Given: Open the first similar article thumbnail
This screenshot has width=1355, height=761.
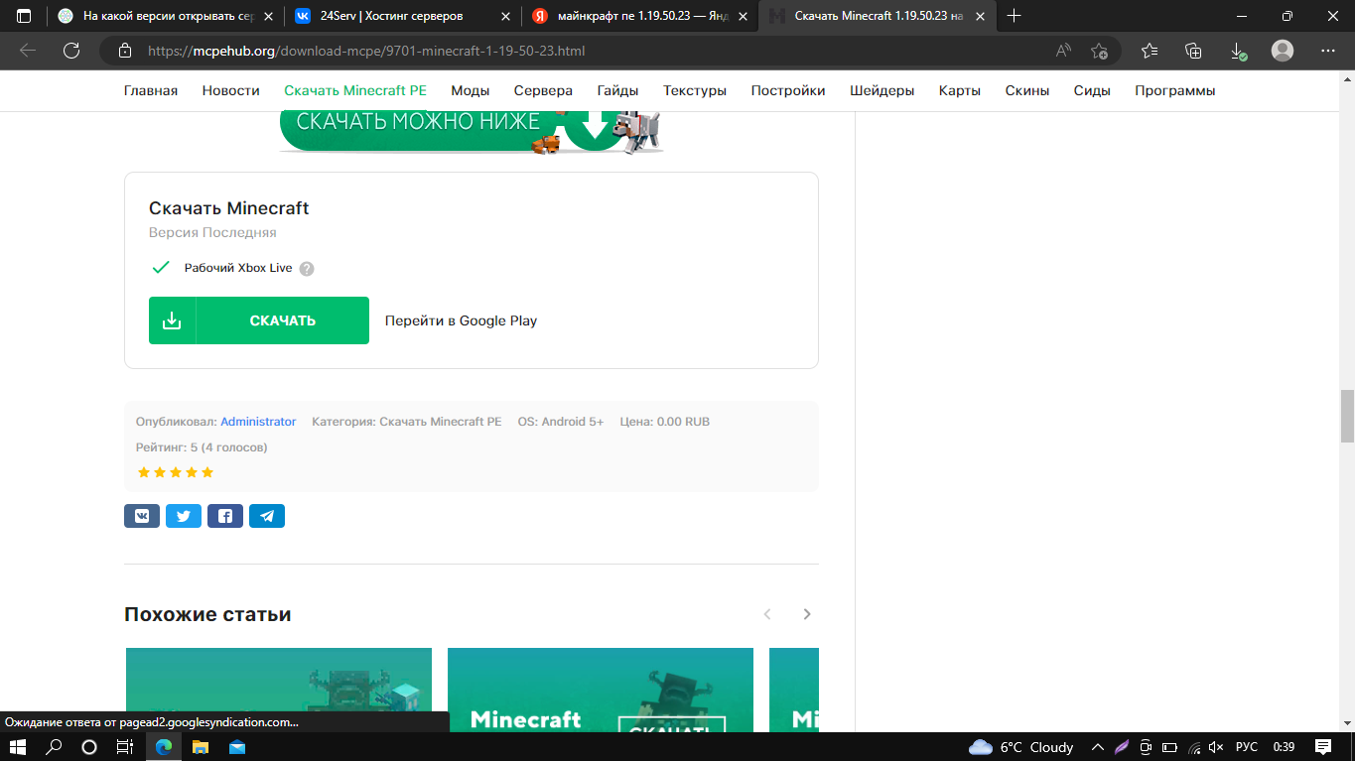Looking at the screenshot, I should (x=279, y=691).
